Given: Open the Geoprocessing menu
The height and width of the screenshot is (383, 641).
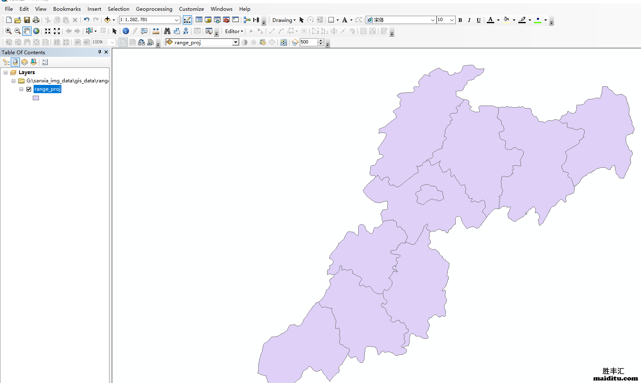Looking at the screenshot, I should click(154, 9).
